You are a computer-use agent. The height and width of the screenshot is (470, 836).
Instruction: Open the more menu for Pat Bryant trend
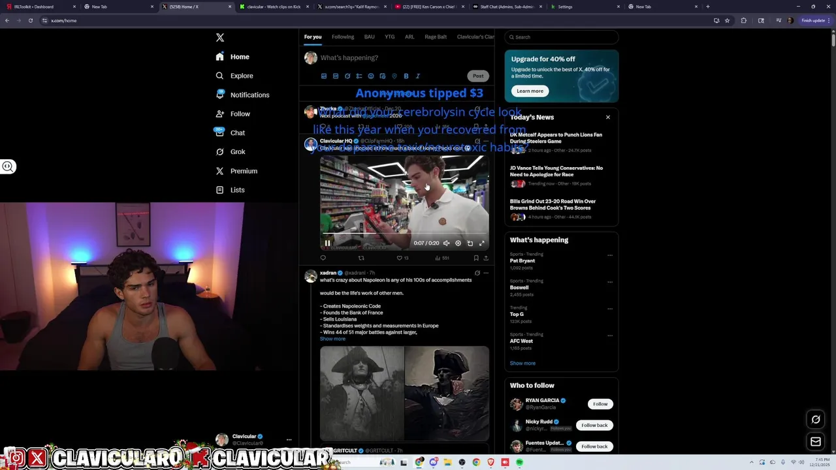[x=610, y=255]
